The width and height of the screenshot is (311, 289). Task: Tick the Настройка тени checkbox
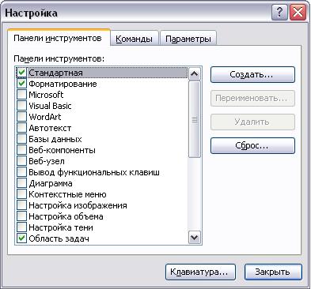21,227
